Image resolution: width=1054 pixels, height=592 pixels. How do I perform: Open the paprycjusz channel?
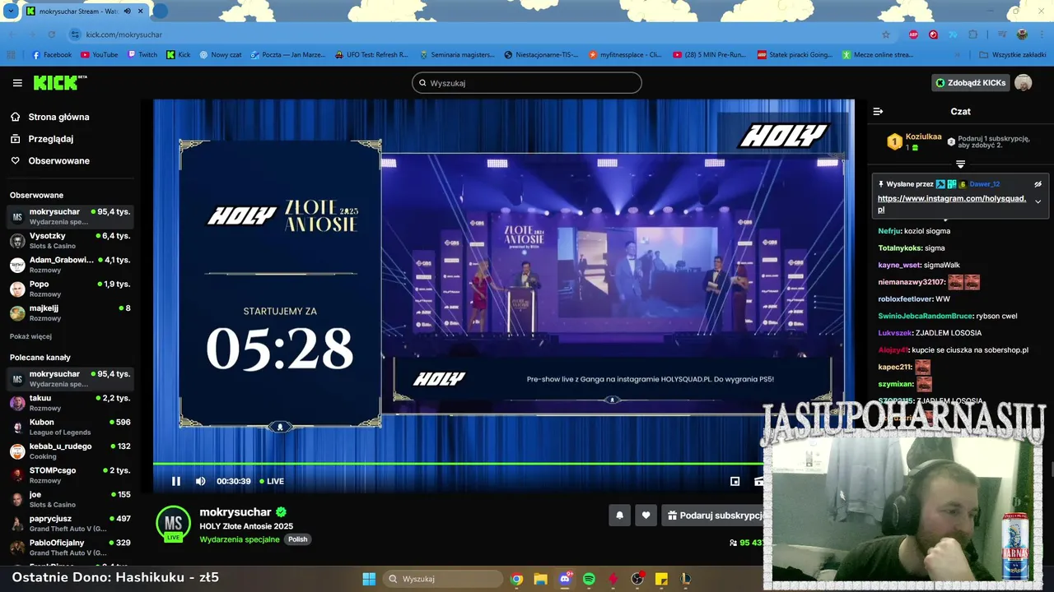click(69, 523)
